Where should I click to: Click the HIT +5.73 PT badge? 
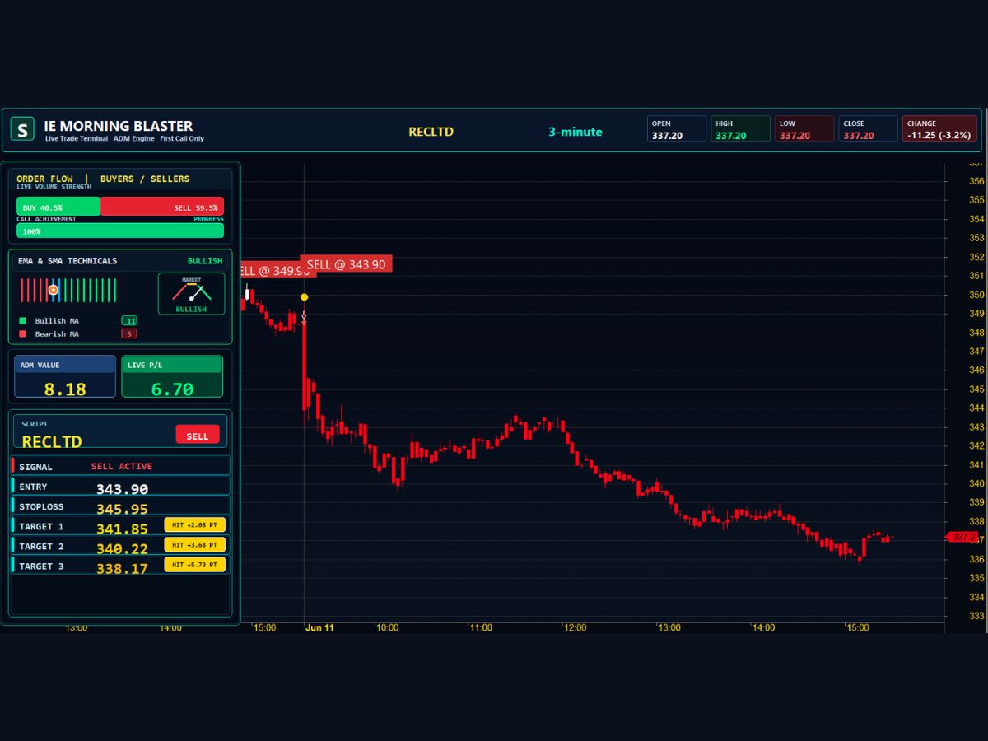coord(195,564)
